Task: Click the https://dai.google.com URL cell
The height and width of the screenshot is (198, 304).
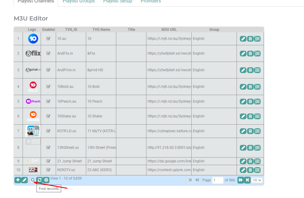Action: pyautogui.click(x=169, y=161)
